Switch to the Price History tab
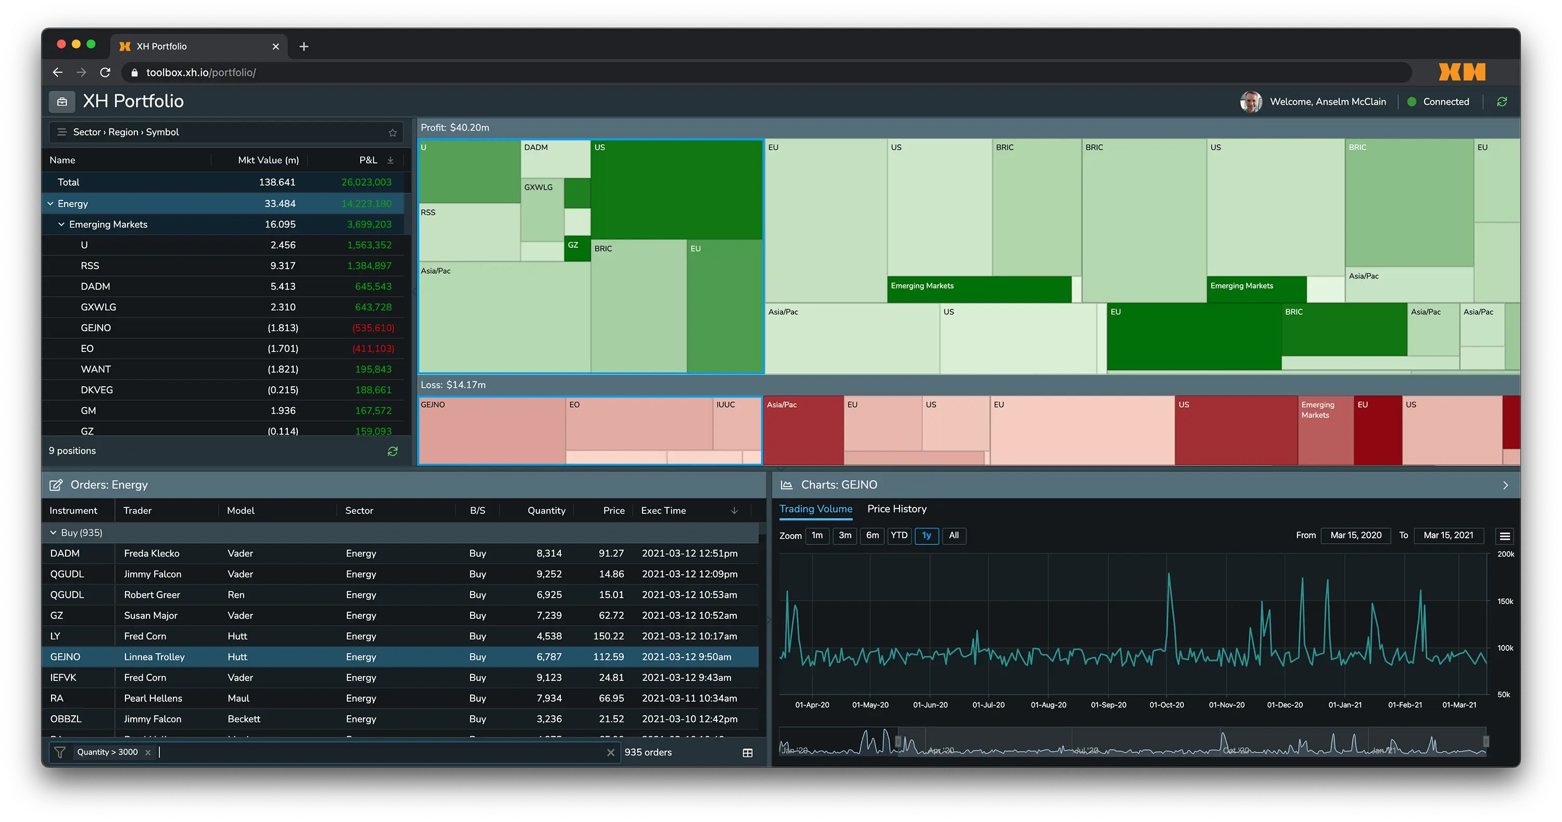Screen dimensions: 1562x822 click(897, 509)
